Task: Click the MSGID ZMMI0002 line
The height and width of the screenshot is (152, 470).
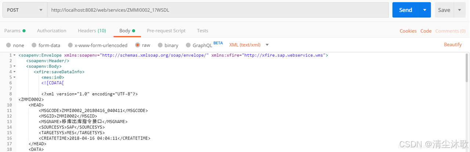Action: pos(68,116)
